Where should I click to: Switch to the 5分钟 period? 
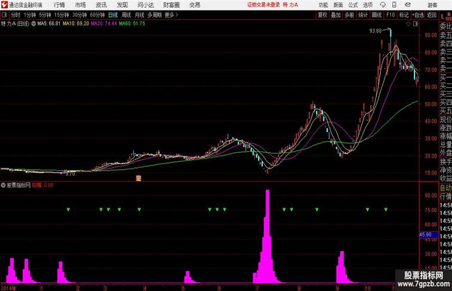(x=45, y=15)
